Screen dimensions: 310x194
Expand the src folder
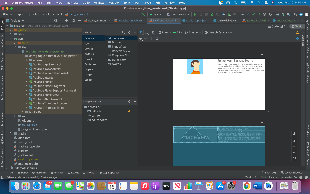pyautogui.click(x=15, y=116)
